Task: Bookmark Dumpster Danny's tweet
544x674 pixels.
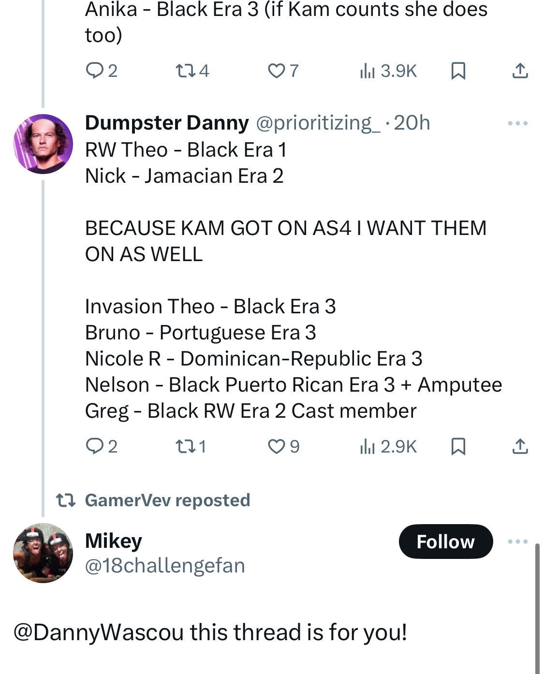Action: [458, 446]
